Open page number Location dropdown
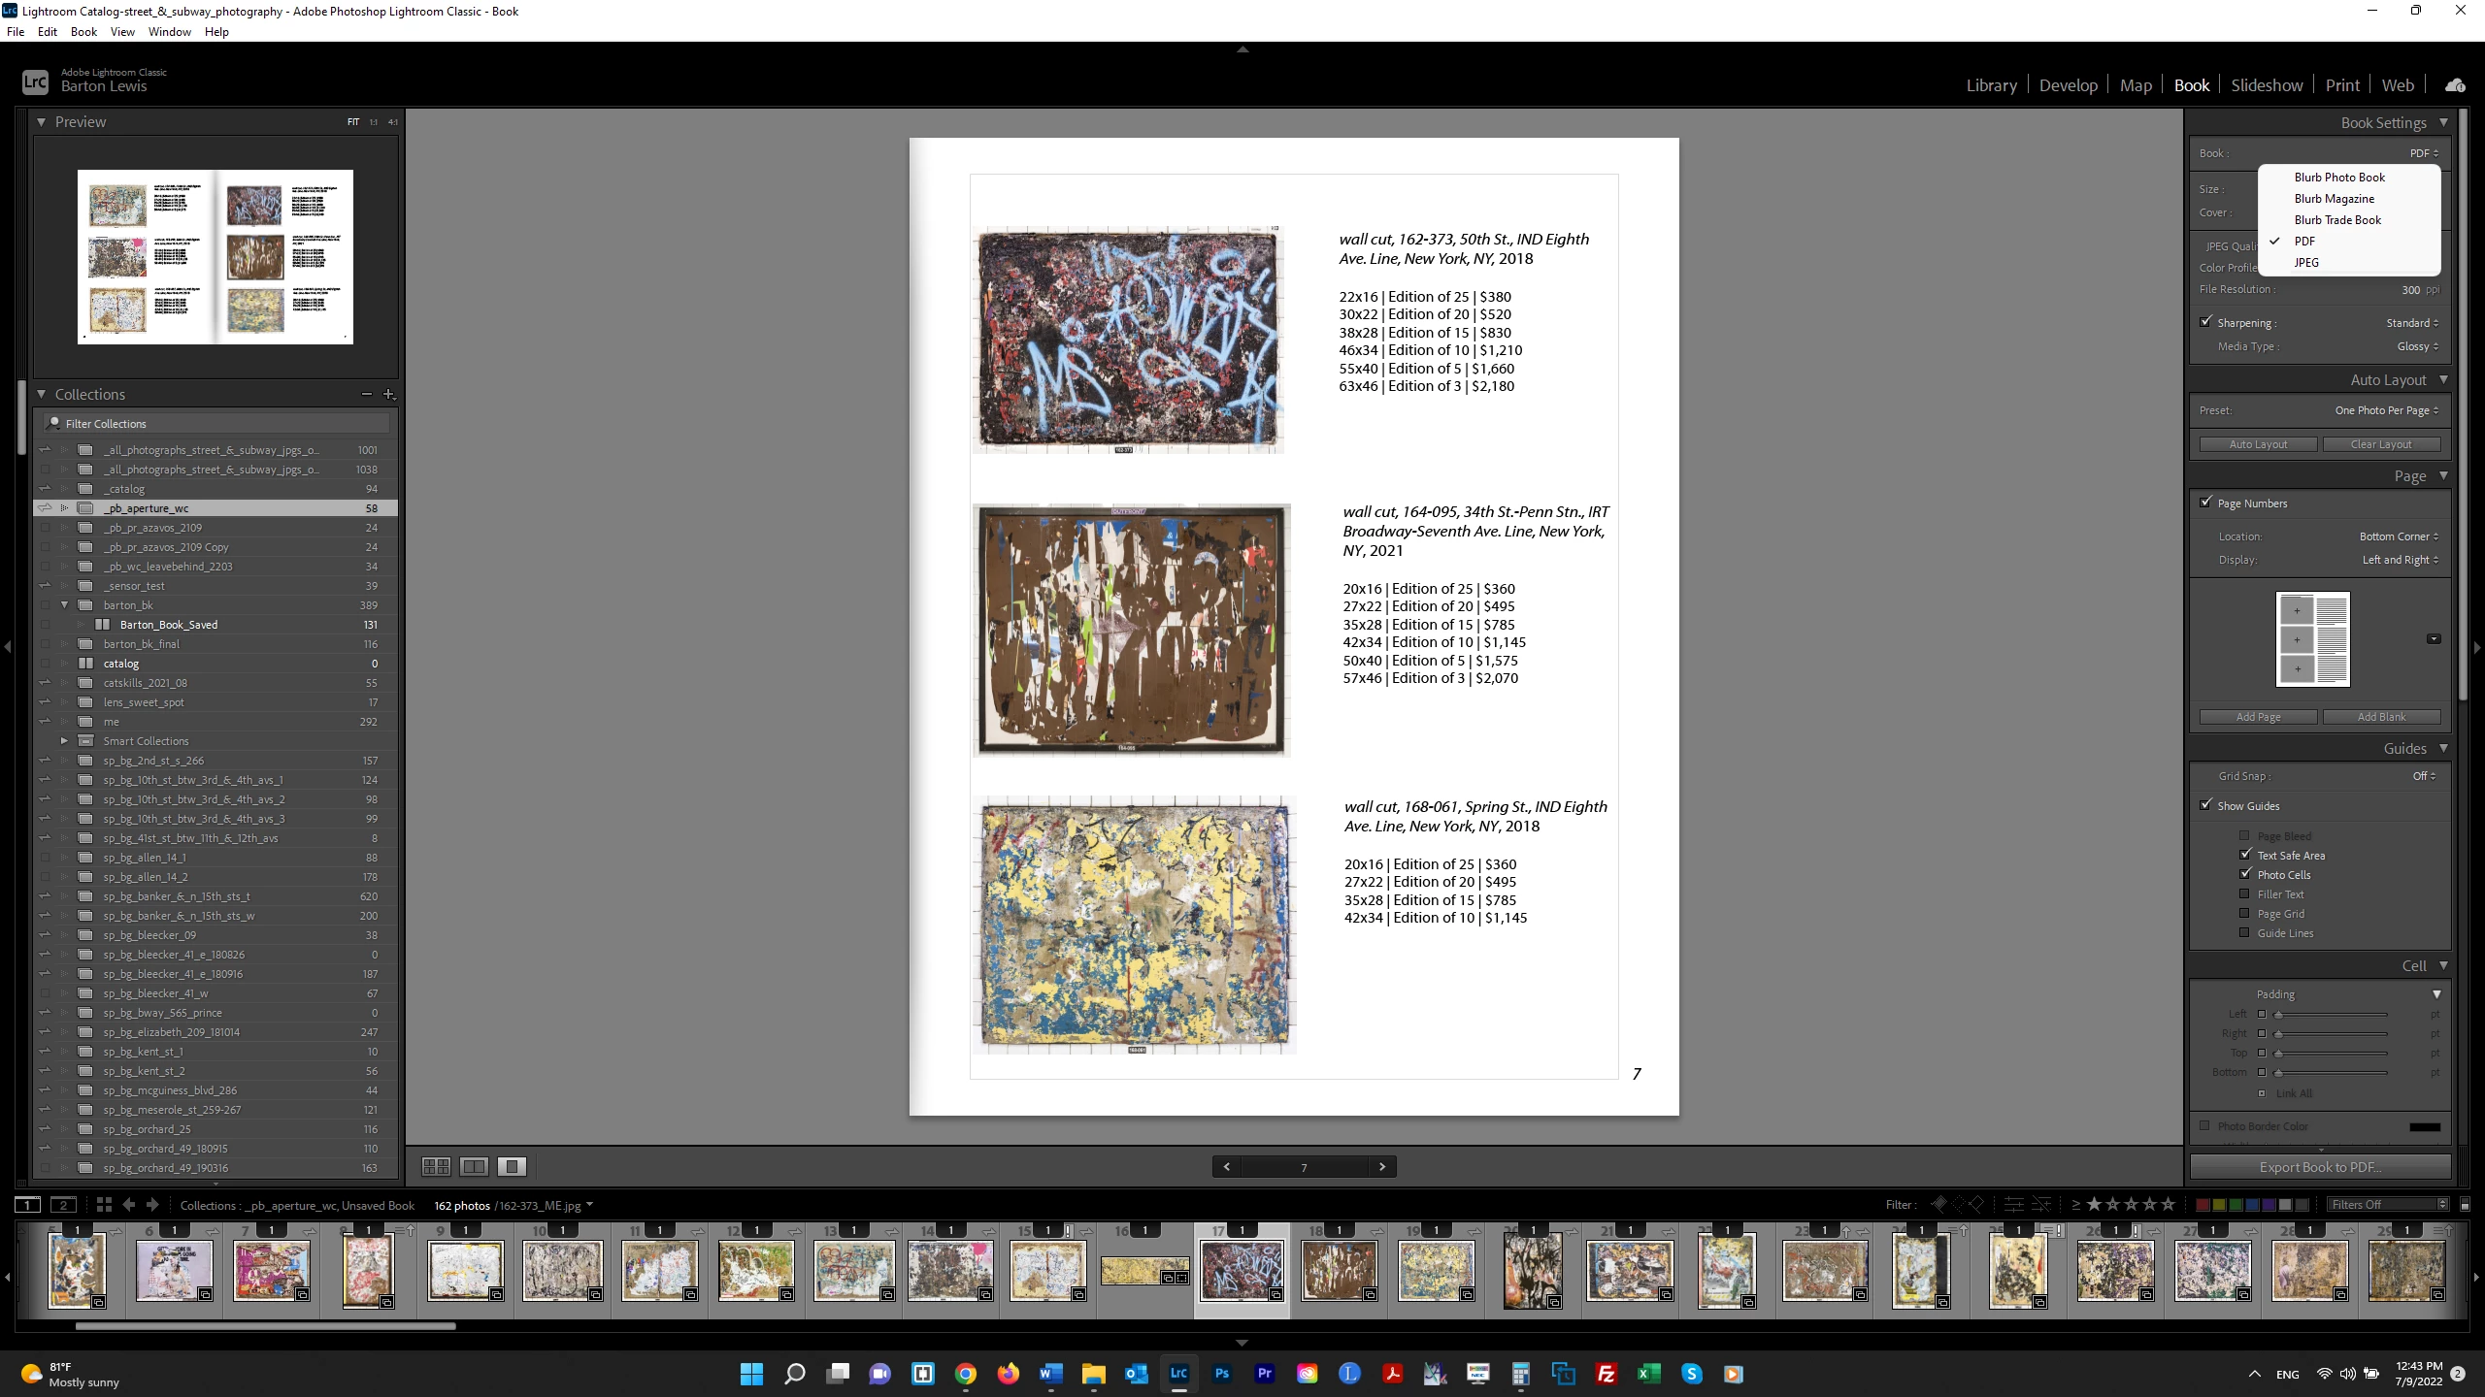 (2399, 536)
